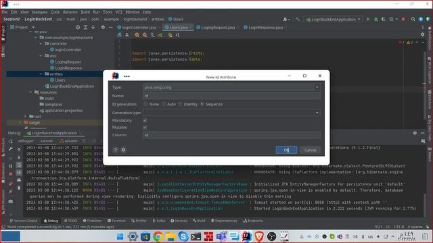
Task: Start the green bug Debug icon
Action: (376, 20)
